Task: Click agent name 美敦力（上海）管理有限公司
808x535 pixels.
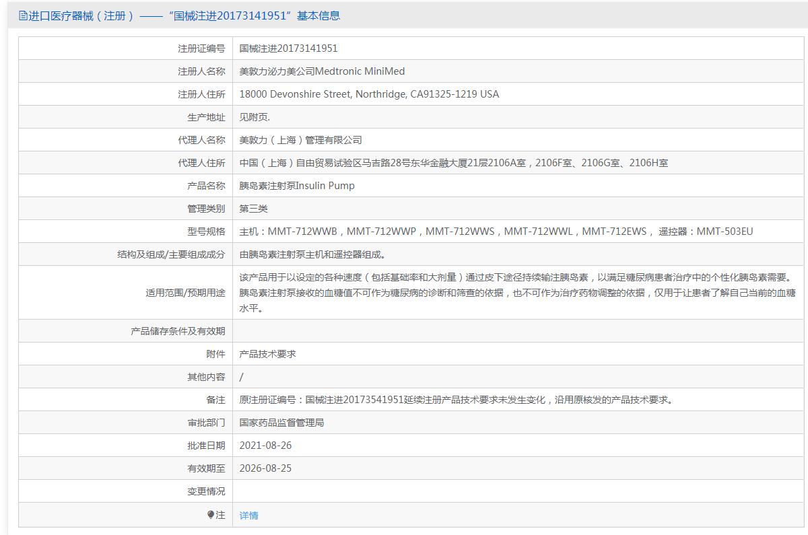Action: 301,140
